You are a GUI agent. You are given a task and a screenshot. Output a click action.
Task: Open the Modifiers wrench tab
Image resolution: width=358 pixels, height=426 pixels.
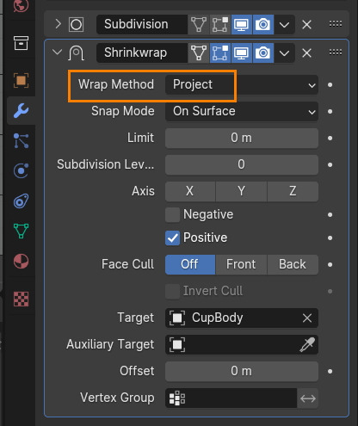coord(21,111)
